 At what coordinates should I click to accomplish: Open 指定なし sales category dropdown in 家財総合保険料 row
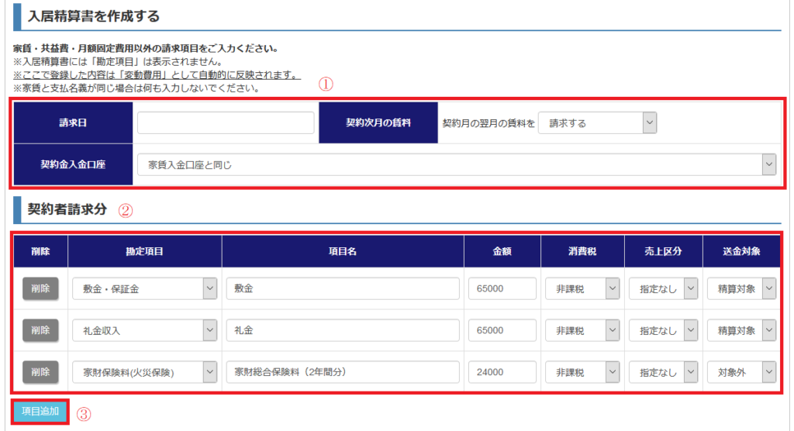coord(664,372)
